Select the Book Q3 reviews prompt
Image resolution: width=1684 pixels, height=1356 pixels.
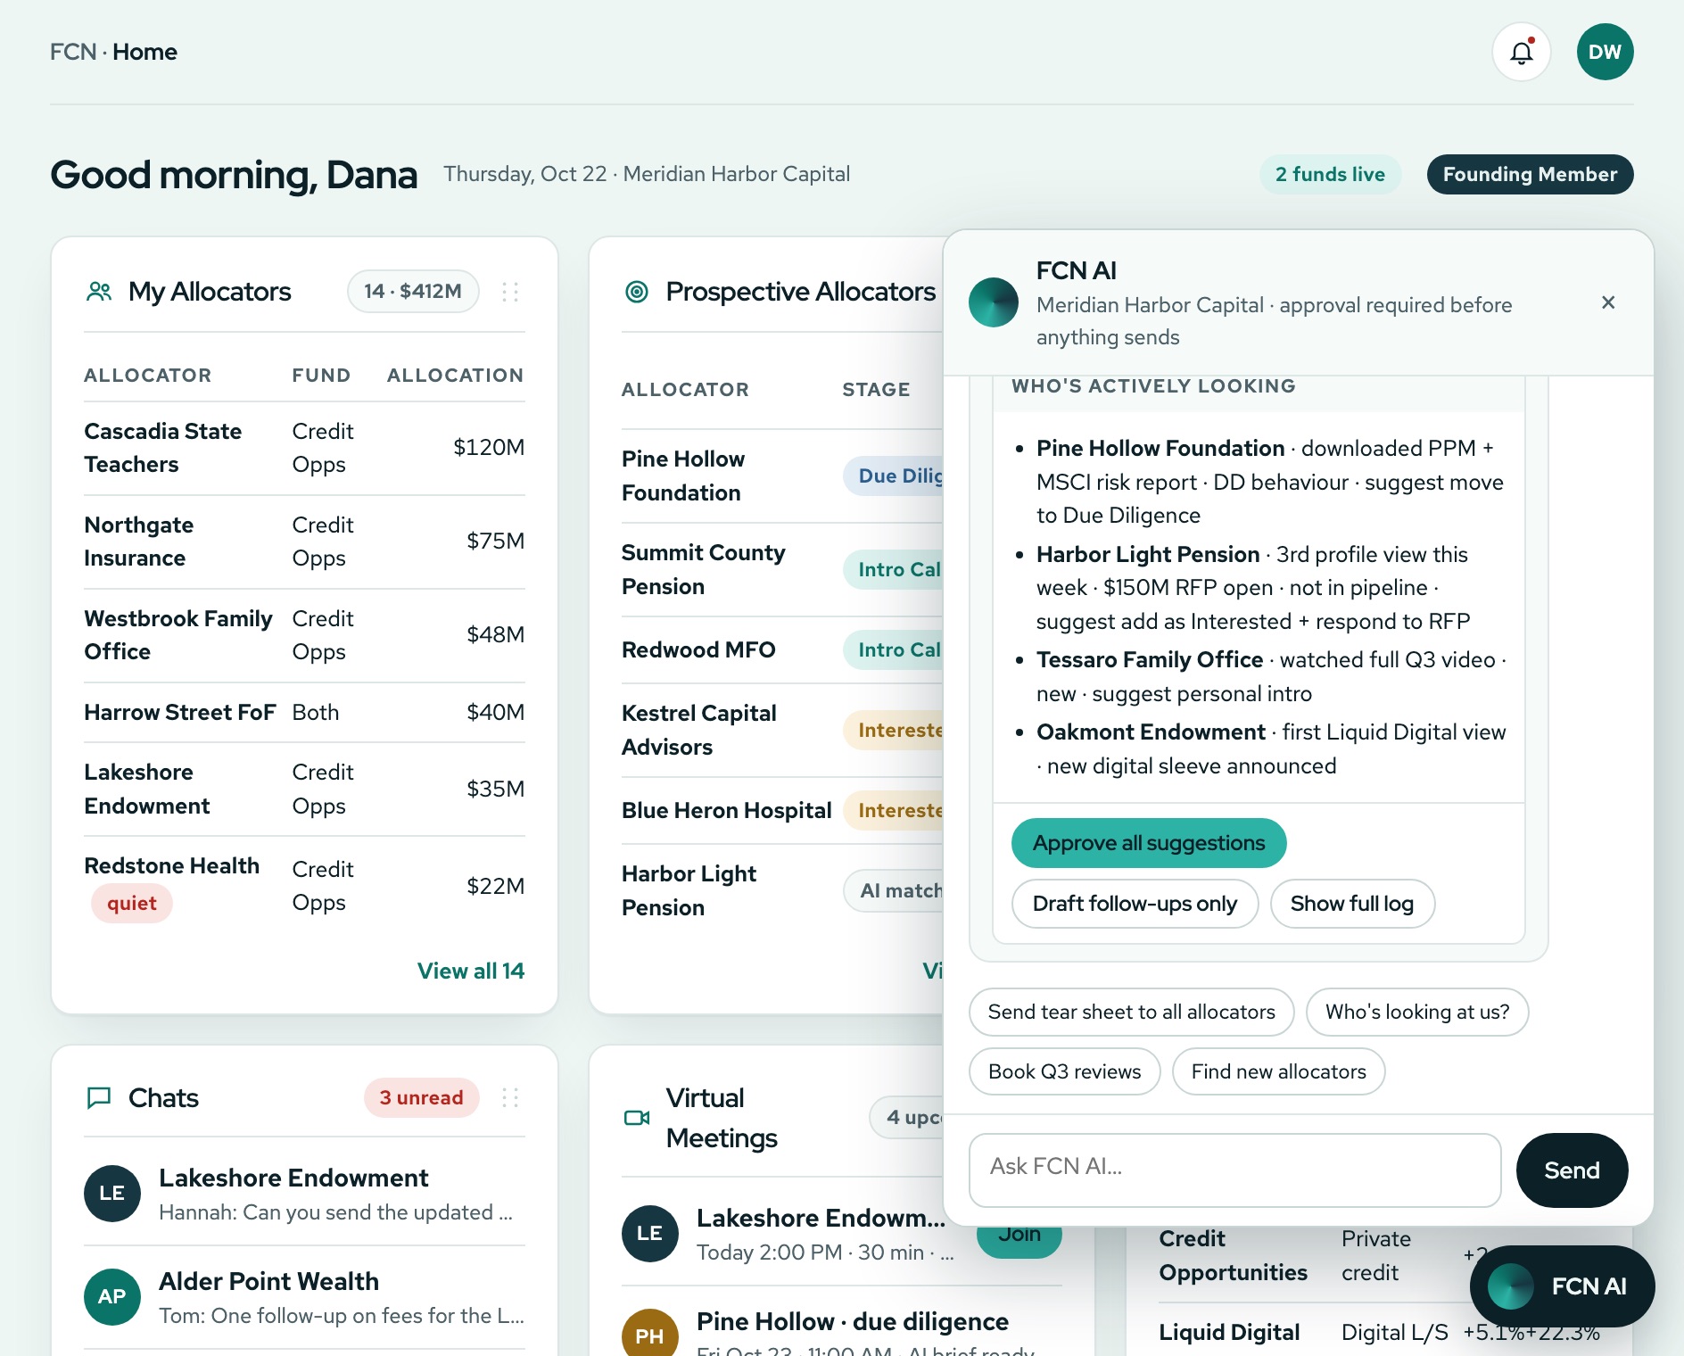(x=1065, y=1071)
